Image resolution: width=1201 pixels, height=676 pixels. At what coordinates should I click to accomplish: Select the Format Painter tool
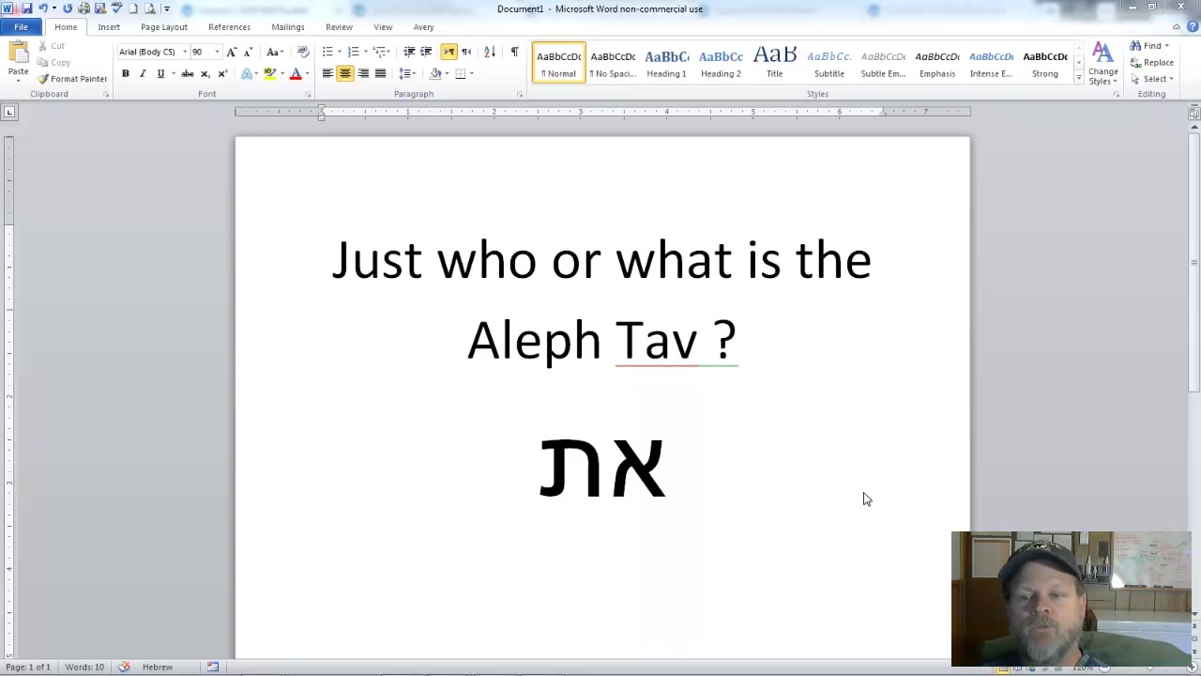[72, 79]
